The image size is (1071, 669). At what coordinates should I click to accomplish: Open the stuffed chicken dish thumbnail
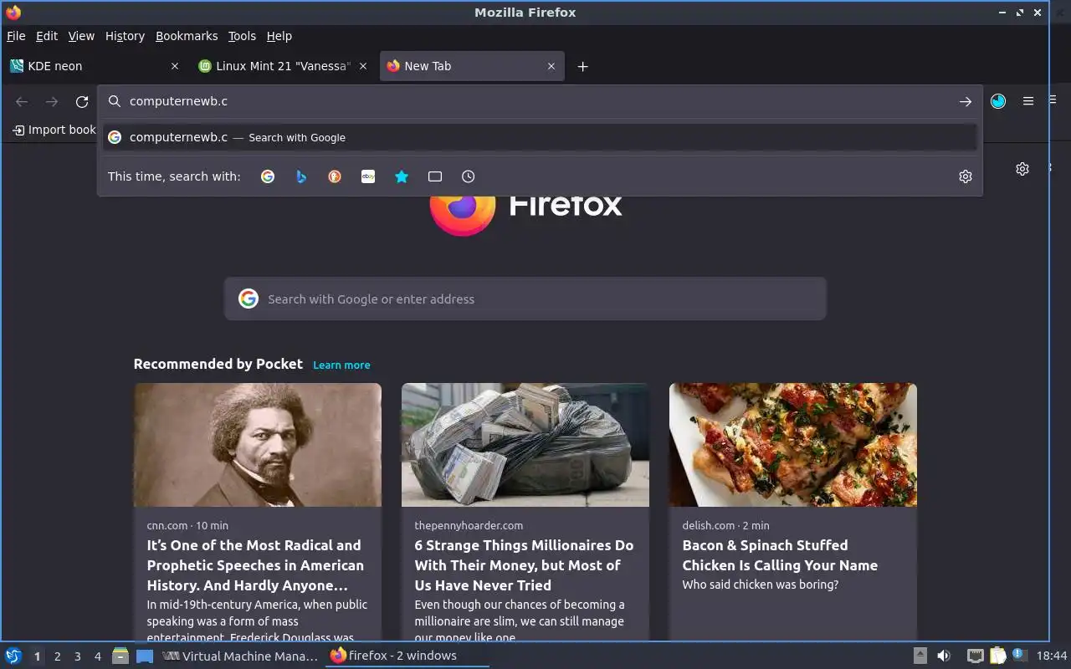(793, 445)
